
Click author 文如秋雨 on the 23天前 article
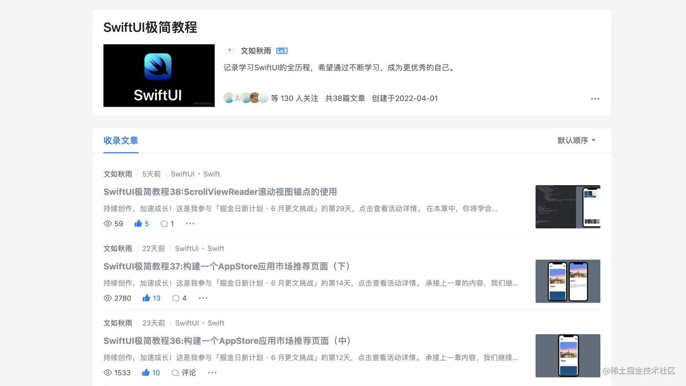point(118,323)
